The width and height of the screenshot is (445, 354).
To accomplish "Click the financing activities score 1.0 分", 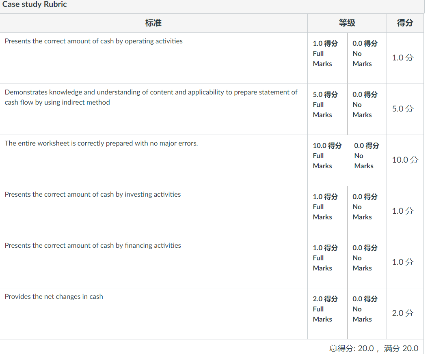I will pyautogui.click(x=403, y=262).
